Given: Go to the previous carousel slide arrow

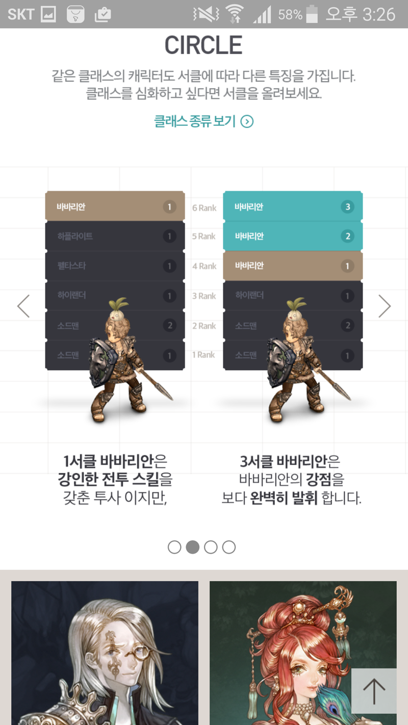Looking at the screenshot, I should (23, 306).
